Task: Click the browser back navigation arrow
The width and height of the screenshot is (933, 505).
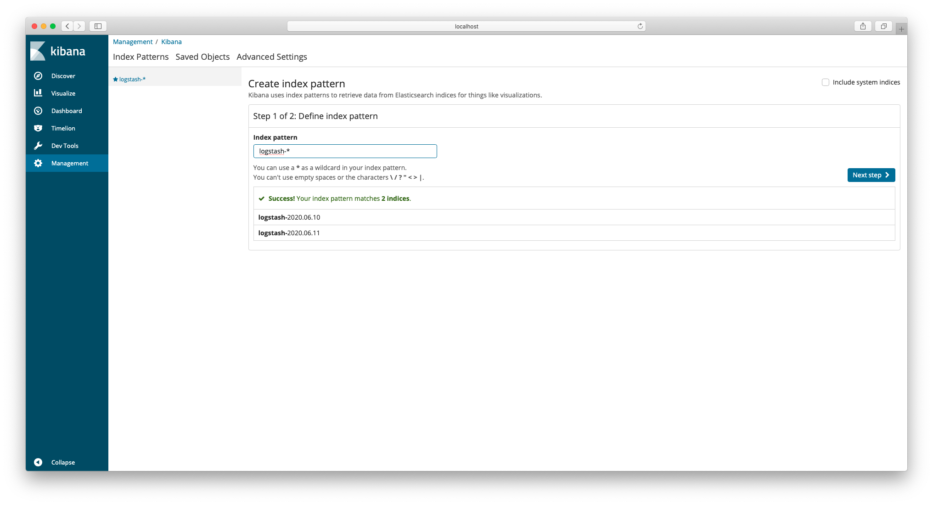Action: pyautogui.click(x=67, y=26)
